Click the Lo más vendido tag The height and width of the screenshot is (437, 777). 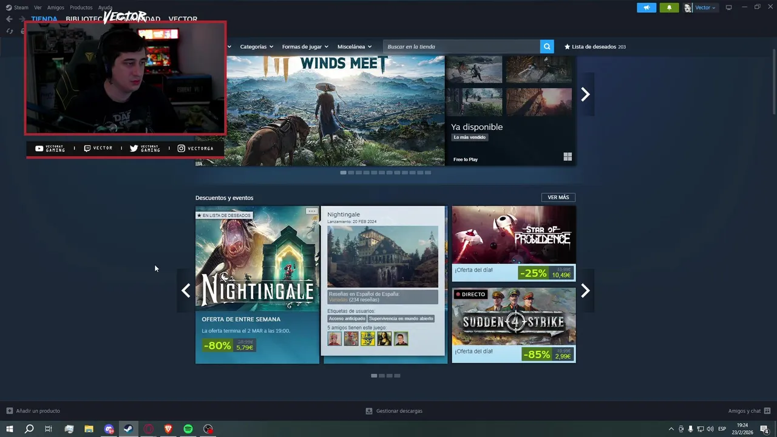pyautogui.click(x=470, y=137)
